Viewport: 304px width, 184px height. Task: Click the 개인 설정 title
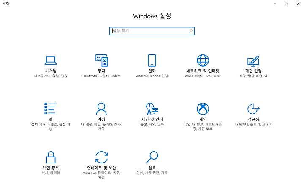(253, 71)
